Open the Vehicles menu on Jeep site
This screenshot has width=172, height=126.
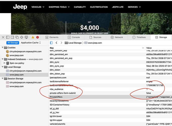point(38,7)
